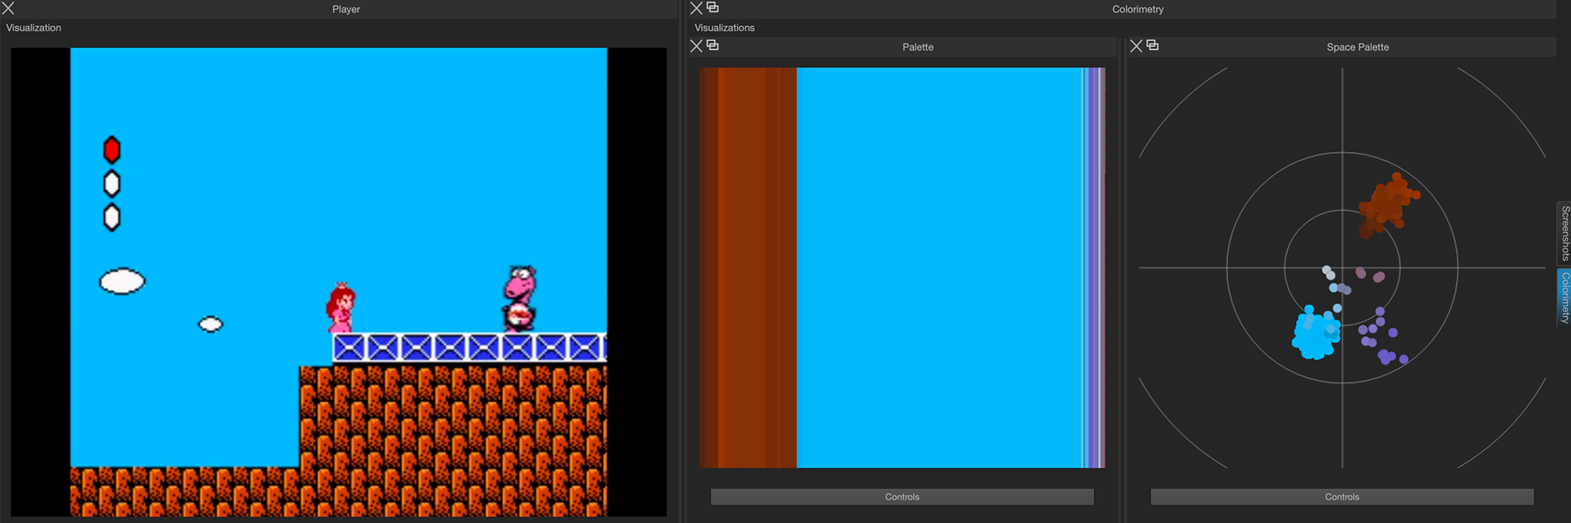The height and width of the screenshot is (523, 1571).
Task: Detach the Colorimetry panel using window icon
Action: pos(713,7)
